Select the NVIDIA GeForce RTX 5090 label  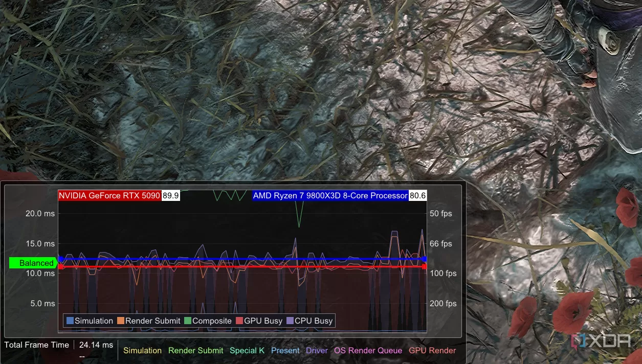click(x=109, y=195)
